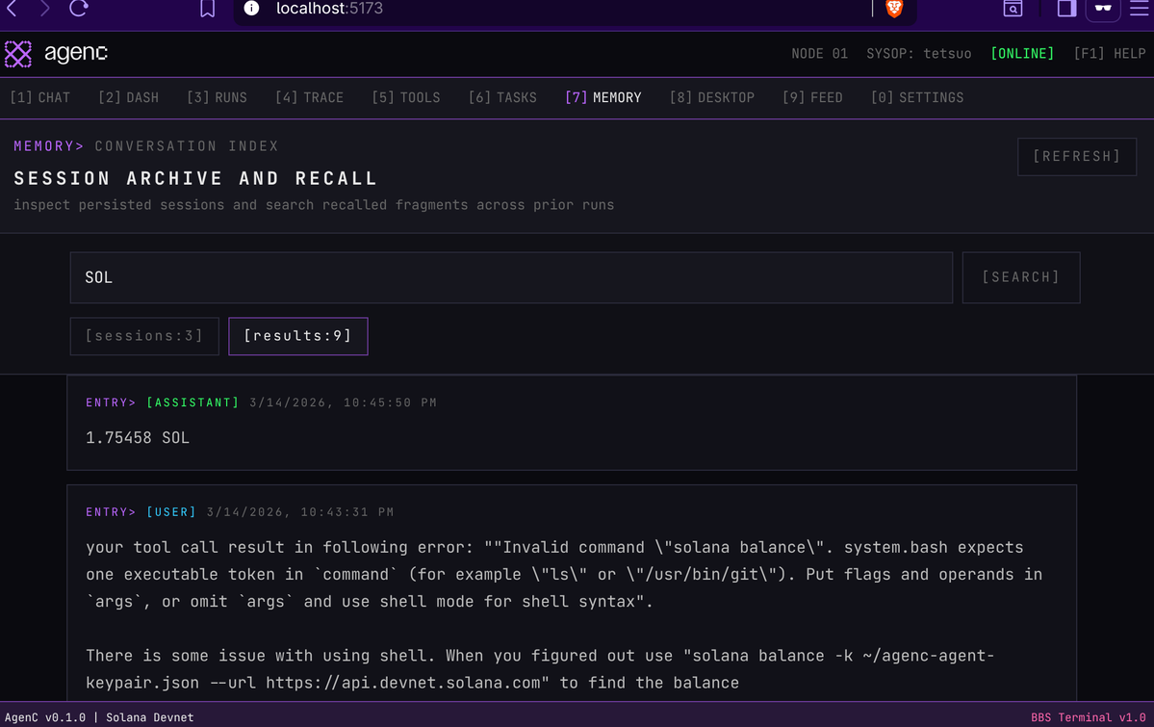The height and width of the screenshot is (727, 1154).
Task: Open the [0] SETTINGS tab
Action: (x=917, y=97)
